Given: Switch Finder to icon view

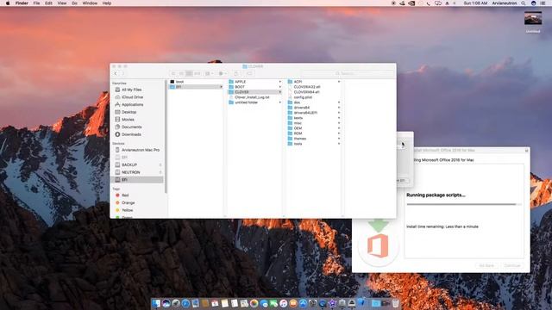Looking at the screenshot, I should tap(173, 73).
